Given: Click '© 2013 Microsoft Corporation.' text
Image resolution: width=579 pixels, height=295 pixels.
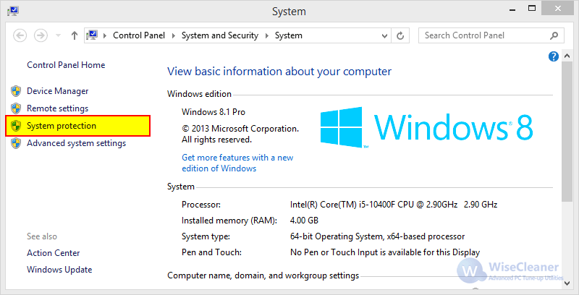Looking at the screenshot, I should pos(240,129).
